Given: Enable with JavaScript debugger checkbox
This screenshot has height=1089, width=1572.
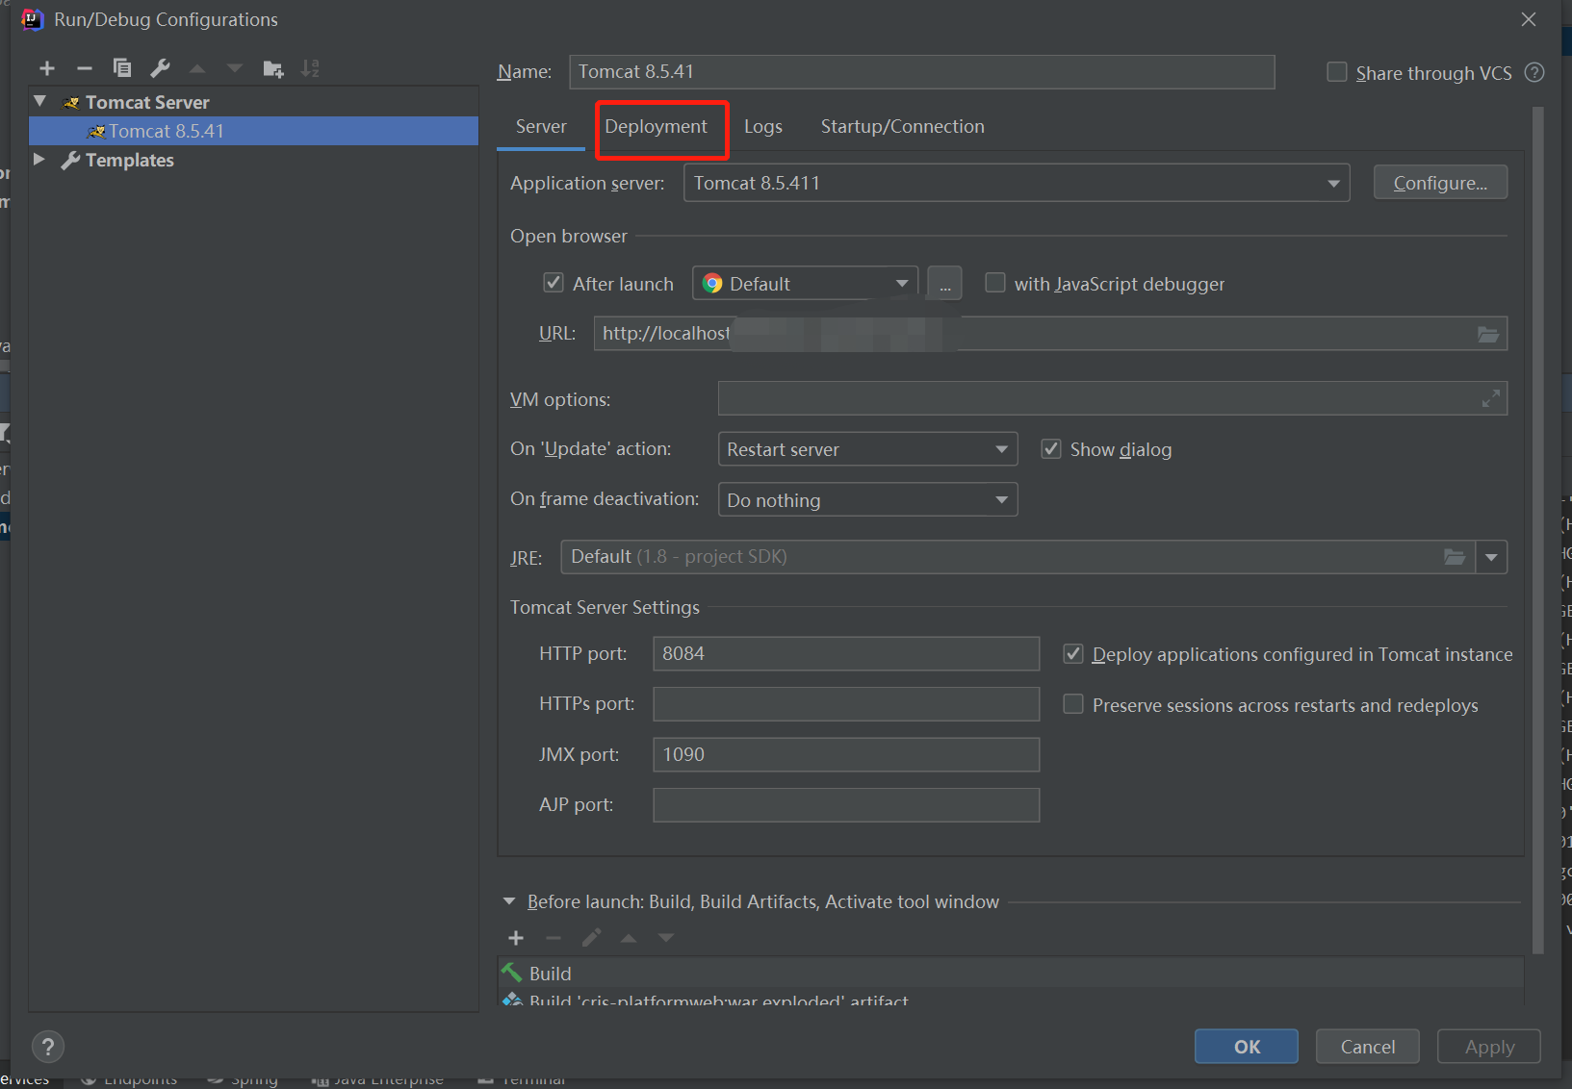Looking at the screenshot, I should pos(995,283).
